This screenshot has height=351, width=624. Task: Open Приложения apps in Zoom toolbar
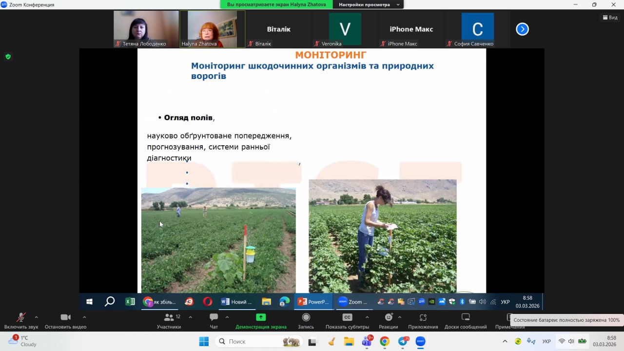click(x=423, y=318)
